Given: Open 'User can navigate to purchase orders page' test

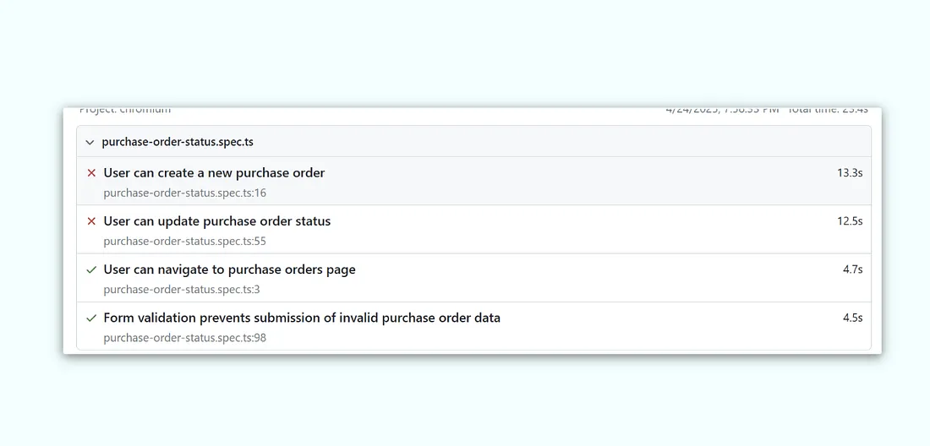Looking at the screenshot, I should (x=229, y=269).
